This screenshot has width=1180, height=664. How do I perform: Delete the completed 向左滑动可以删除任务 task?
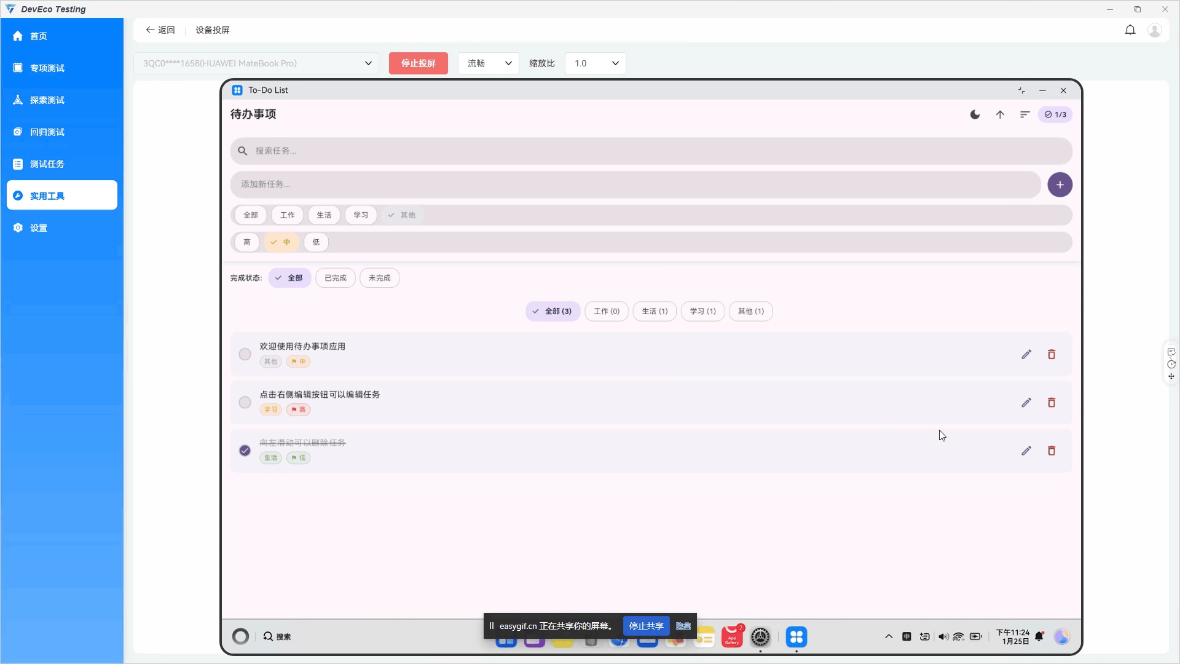point(1052,451)
